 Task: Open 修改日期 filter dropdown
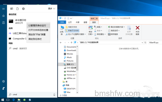click(x=90, y=31)
